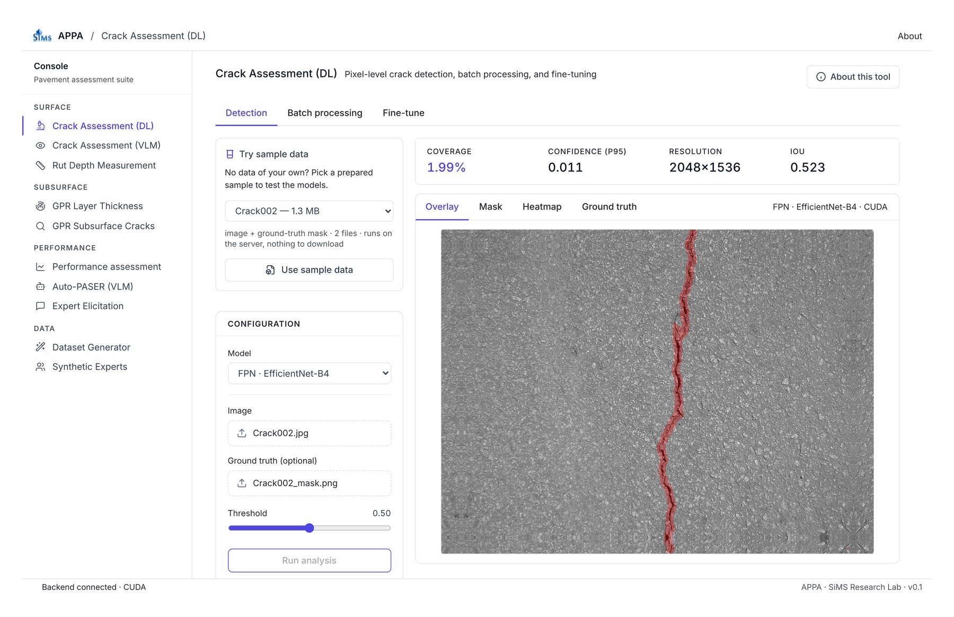The height and width of the screenshot is (617, 954).
Task: Click the Rut Depth Measurement ruler icon
Action: (40, 165)
